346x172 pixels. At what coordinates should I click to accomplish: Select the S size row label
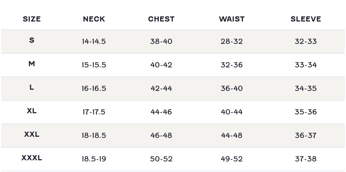click(x=32, y=40)
